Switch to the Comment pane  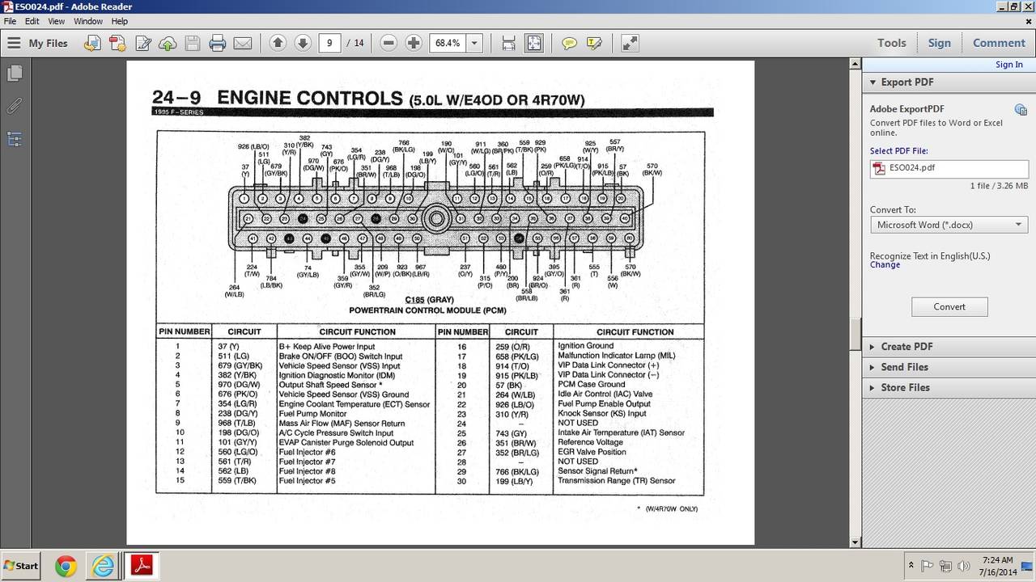999,43
